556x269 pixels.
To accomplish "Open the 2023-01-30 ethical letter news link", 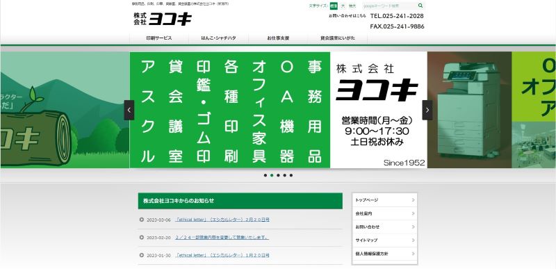I will pos(222,255).
